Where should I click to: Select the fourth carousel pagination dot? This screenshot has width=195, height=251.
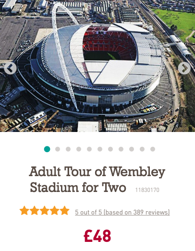79,149
